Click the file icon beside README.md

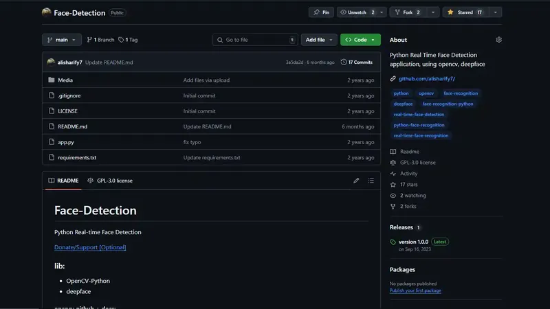click(x=52, y=126)
